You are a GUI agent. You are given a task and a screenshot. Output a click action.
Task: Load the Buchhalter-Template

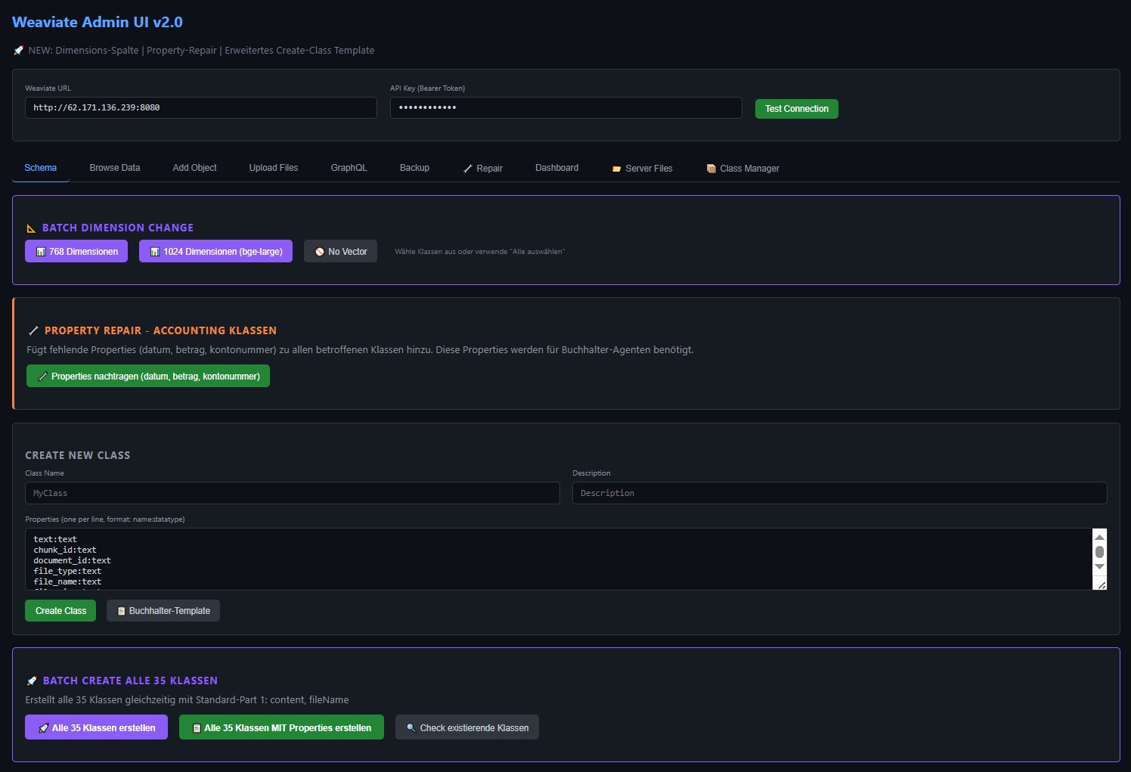[163, 611]
